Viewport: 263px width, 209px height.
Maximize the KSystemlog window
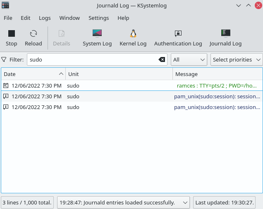click(x=249, y=5)
